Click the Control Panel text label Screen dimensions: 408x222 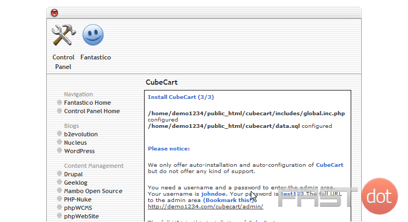(x=63, y=62)
